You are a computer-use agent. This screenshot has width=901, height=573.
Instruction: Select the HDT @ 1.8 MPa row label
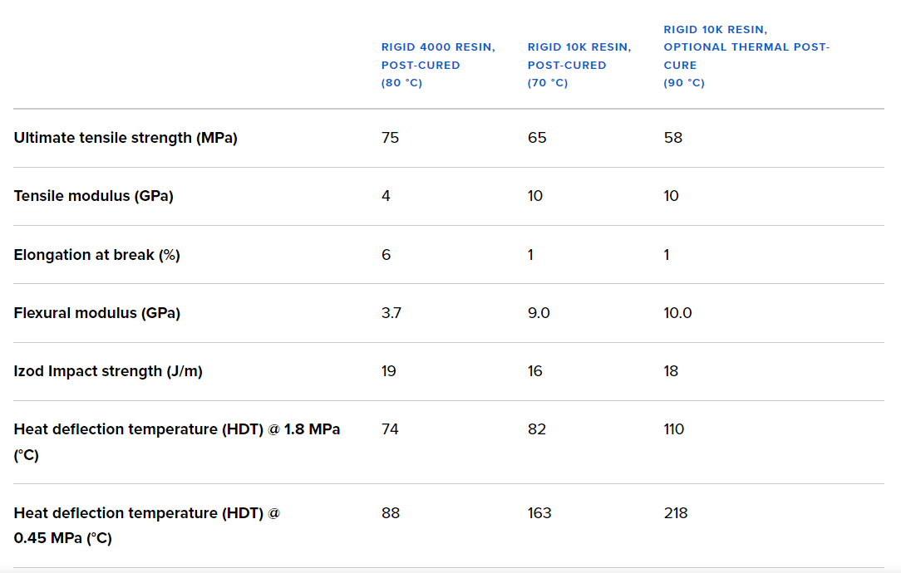176,442
